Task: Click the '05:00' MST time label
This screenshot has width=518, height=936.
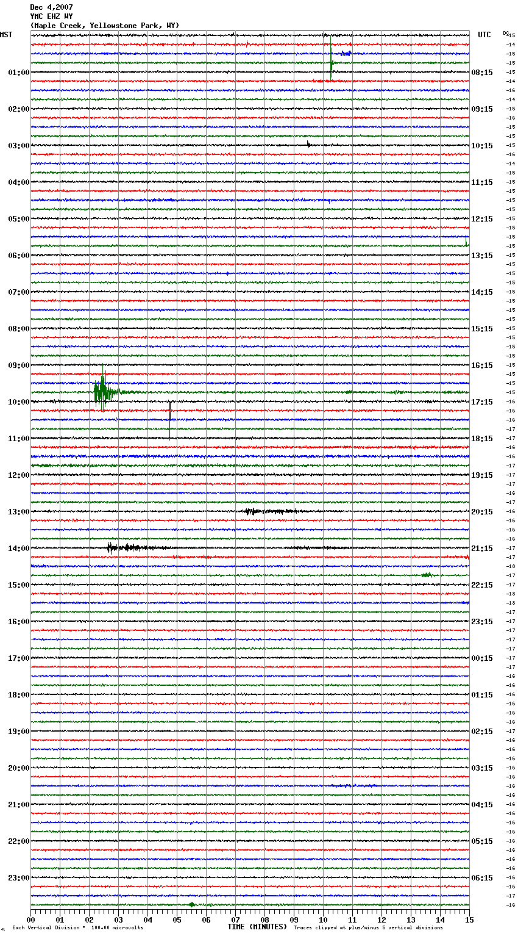Action: 19,219
